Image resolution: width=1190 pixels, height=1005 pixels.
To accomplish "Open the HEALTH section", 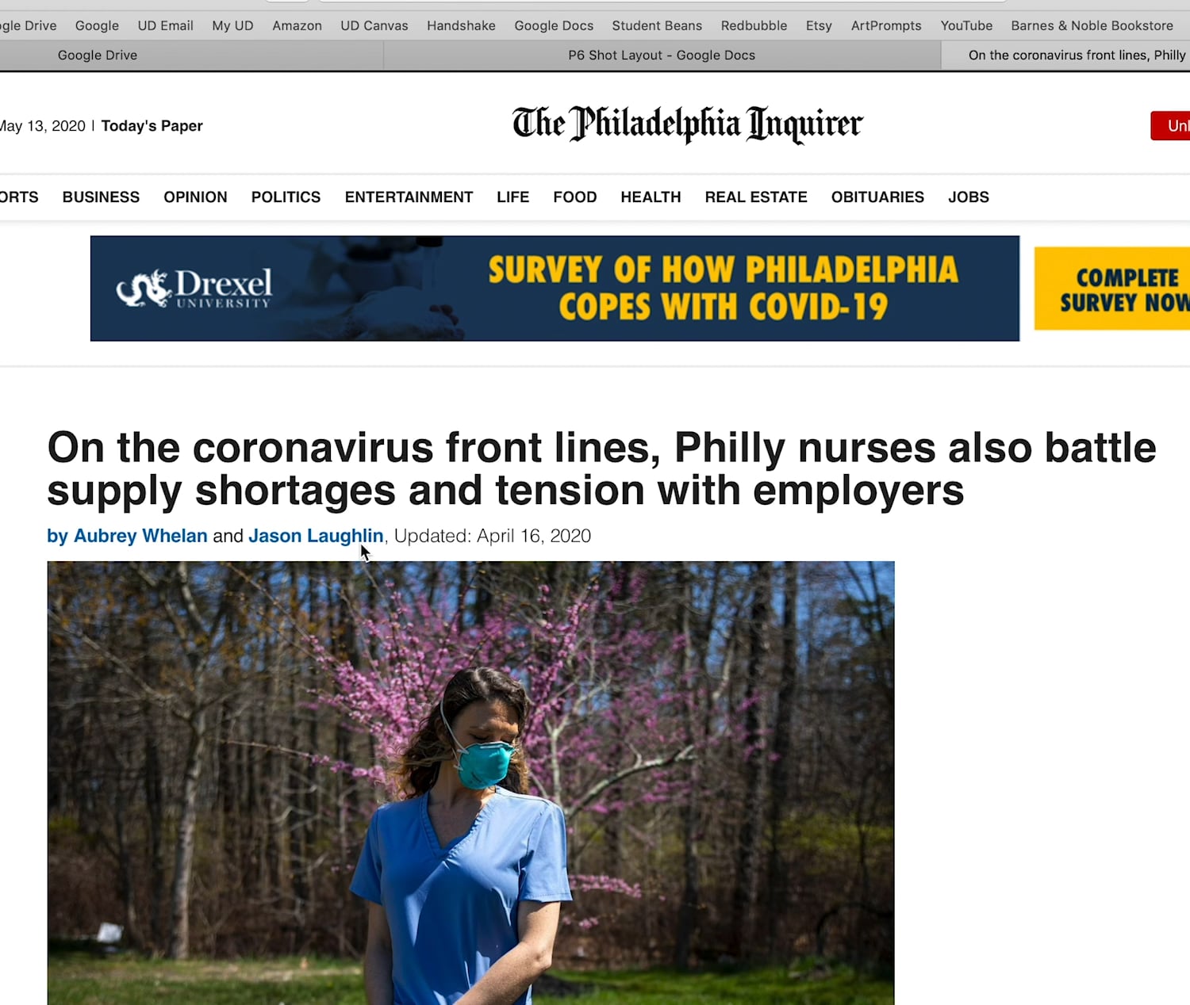I will [651, 197].
